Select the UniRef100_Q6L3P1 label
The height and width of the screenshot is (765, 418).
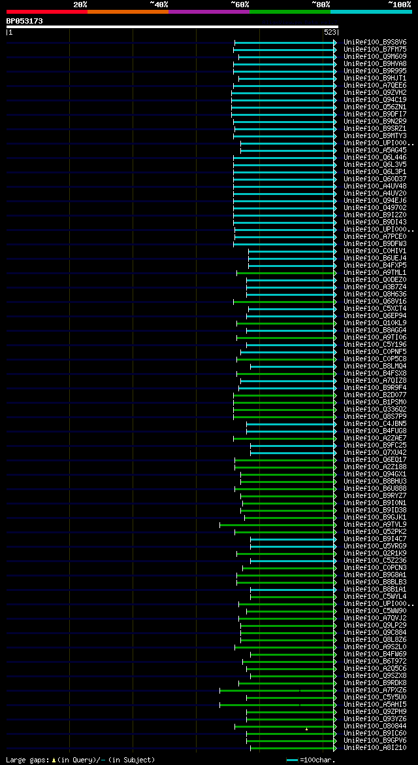point(375,171)
